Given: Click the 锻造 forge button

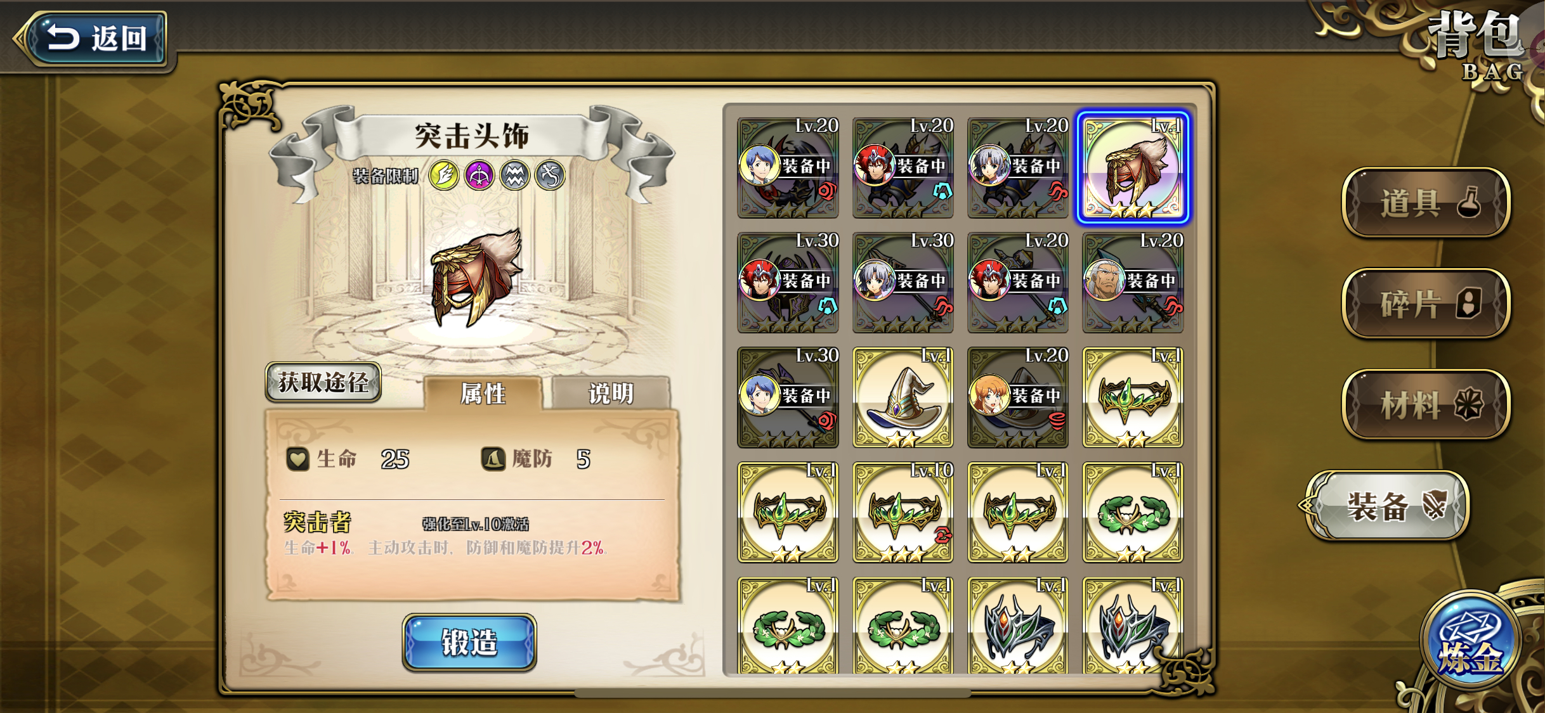Looking at the screenshot, I should (x=469, y=642).
